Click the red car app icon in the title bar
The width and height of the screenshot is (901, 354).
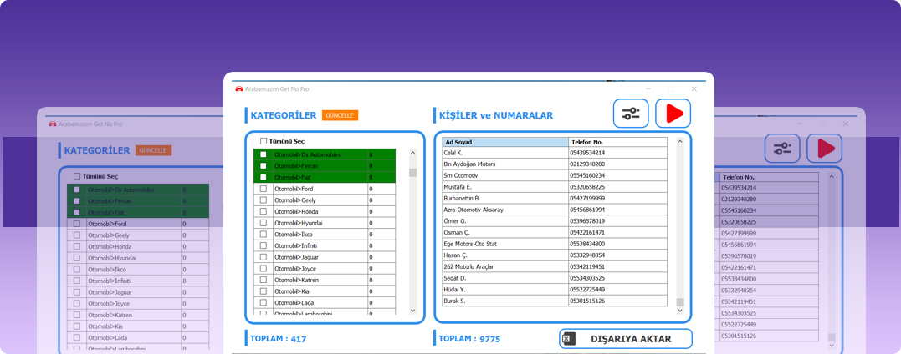point(239,89)
